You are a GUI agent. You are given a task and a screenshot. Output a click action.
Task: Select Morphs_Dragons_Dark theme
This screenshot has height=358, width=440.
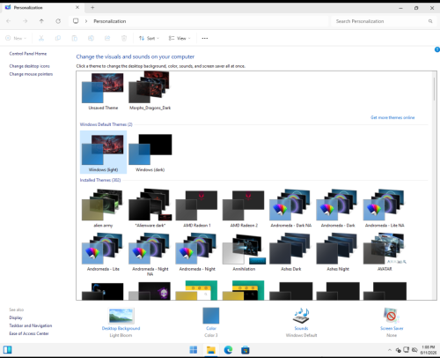[150, 92]
